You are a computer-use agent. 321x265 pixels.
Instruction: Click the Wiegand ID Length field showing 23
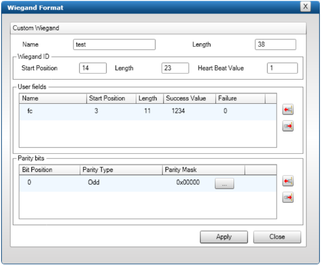click(175, 68)
